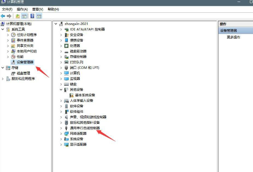
Task: Select 软件设备 in the device list
Action: click(77, 106)
